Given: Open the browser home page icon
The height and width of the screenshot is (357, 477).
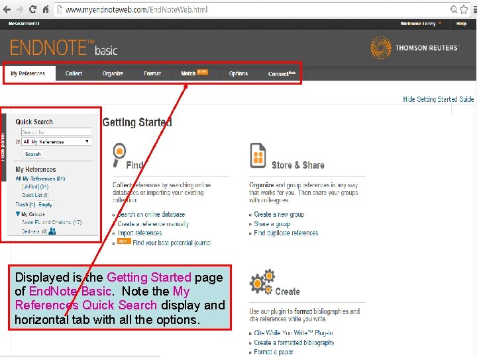Looking at the screenshot, I should [x=46, y=9].
